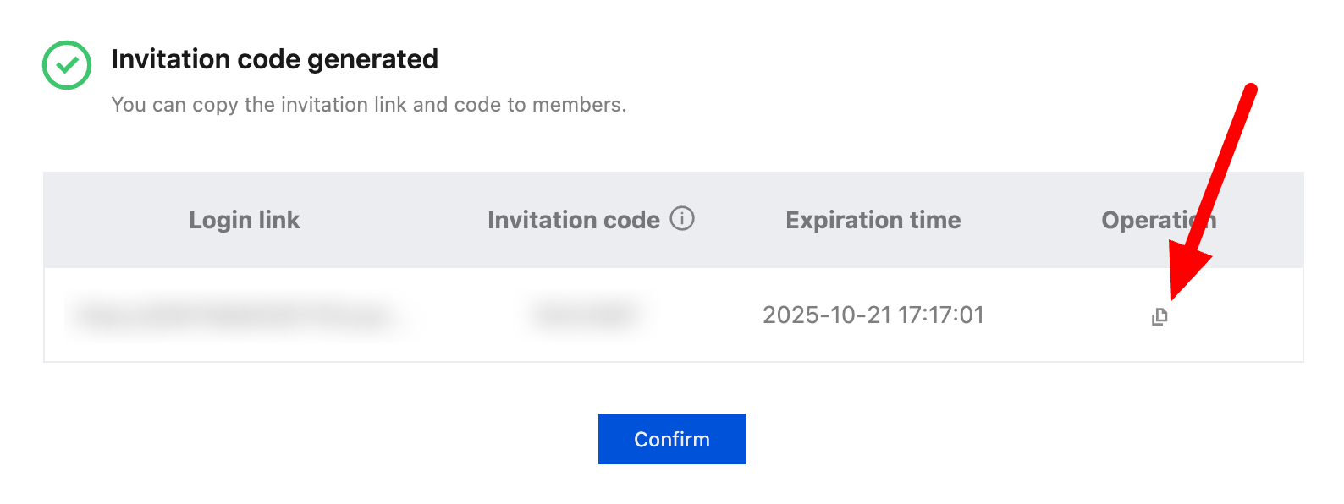Click the info icon beside Invitation code
The image size is (1344, 504).
pos(682,219)
